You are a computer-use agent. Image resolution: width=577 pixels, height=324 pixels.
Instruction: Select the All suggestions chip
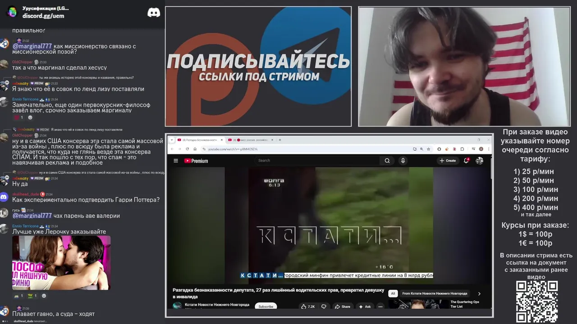point(393,293)
